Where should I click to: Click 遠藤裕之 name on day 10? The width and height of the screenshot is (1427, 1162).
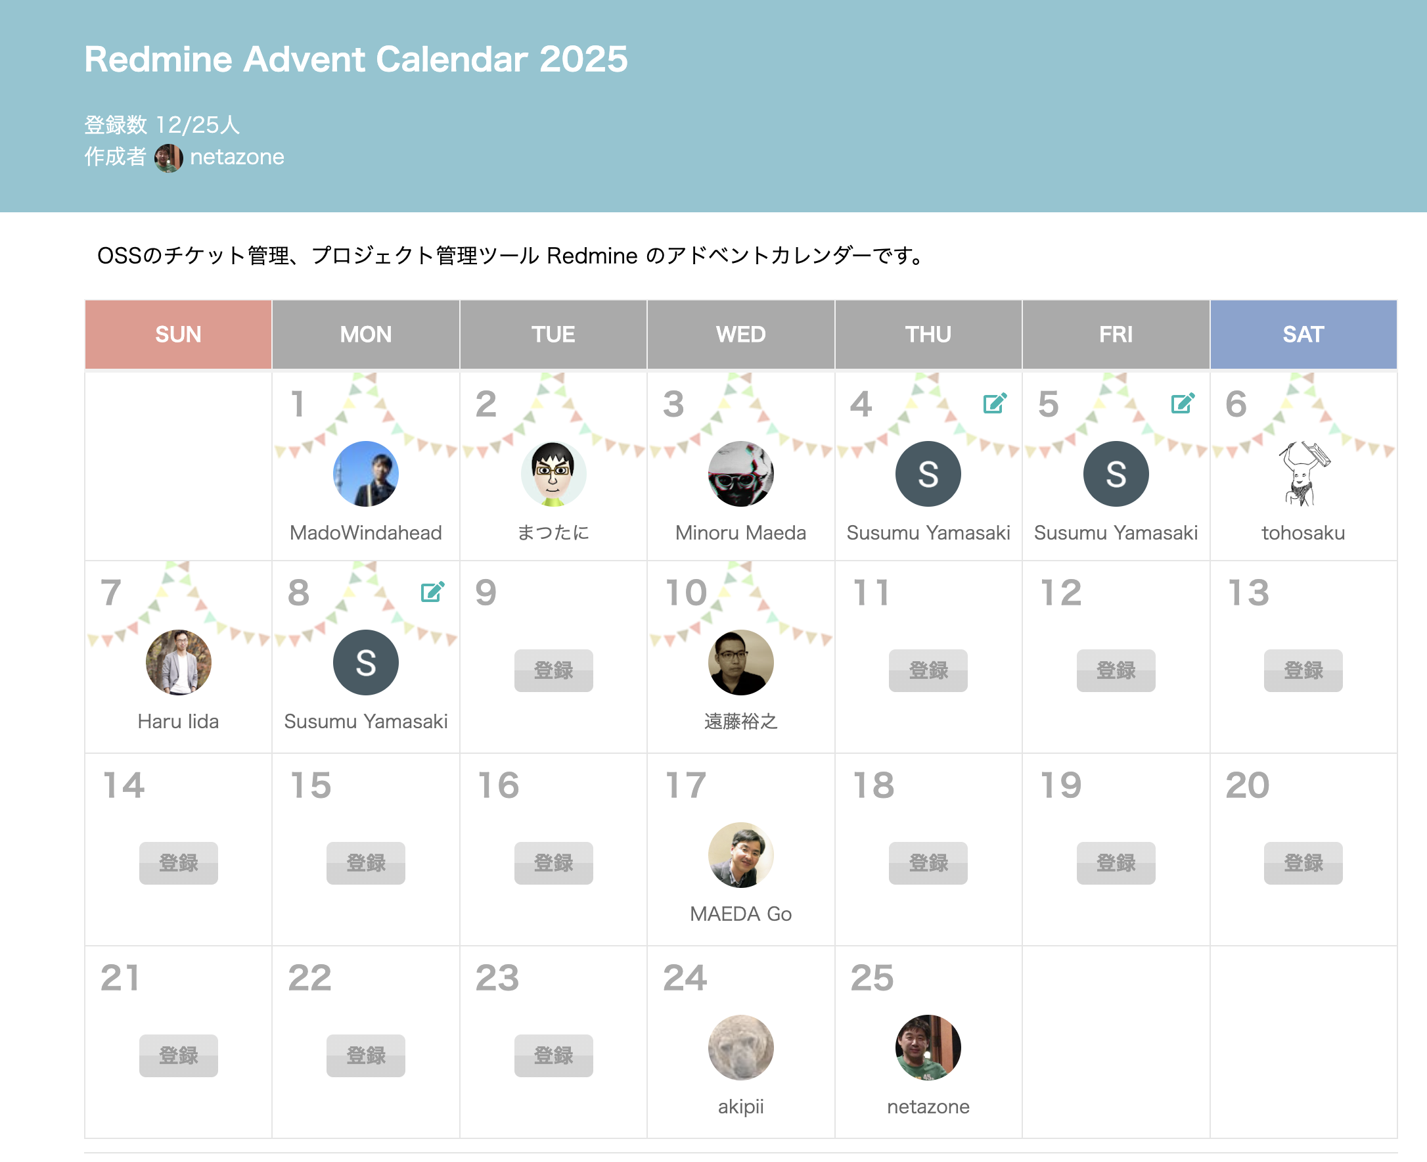click(x=740, y=722)
